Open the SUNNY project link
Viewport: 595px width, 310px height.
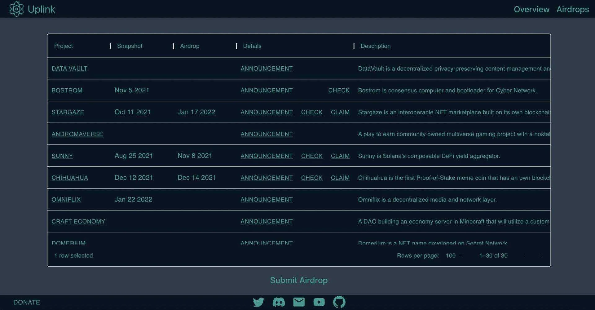(x=62, y=156)
